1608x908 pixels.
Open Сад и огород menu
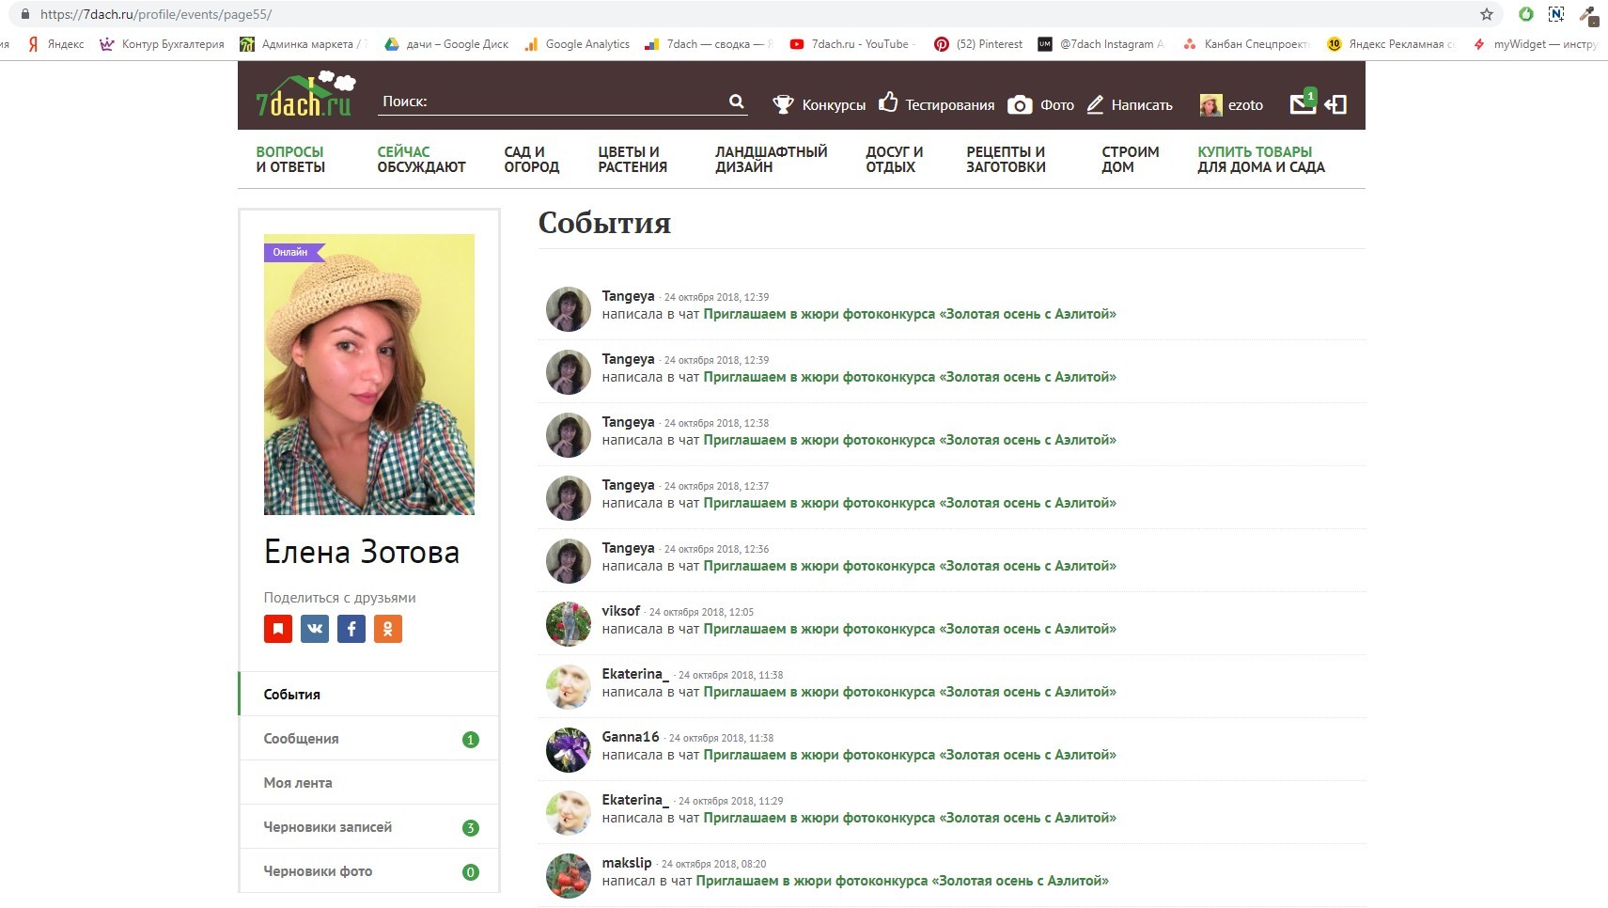pos(531,159)
